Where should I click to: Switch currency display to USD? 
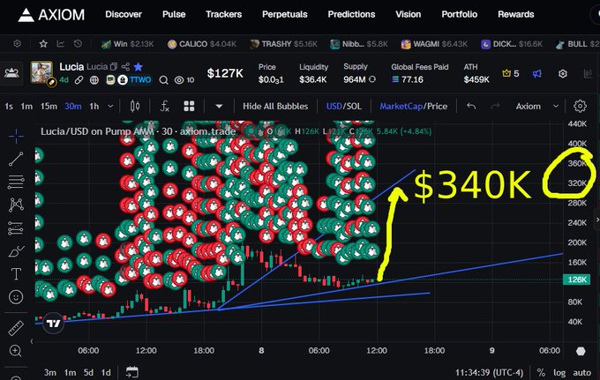[x=334, y=107]
